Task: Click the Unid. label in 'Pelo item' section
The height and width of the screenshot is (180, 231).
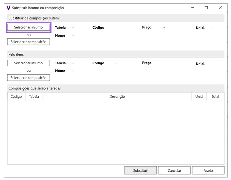Action: [x=200, y=64]
